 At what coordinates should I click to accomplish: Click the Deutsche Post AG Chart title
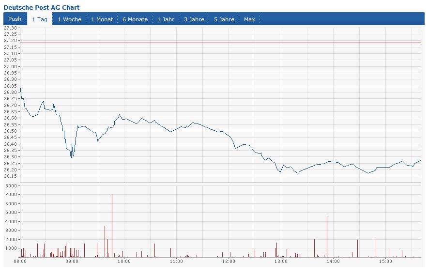[x=42, y=7]
